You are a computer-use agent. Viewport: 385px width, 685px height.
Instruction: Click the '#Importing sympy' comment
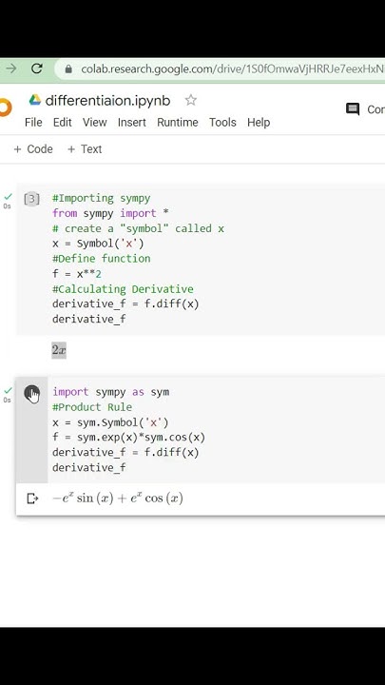tap(102, 198)
